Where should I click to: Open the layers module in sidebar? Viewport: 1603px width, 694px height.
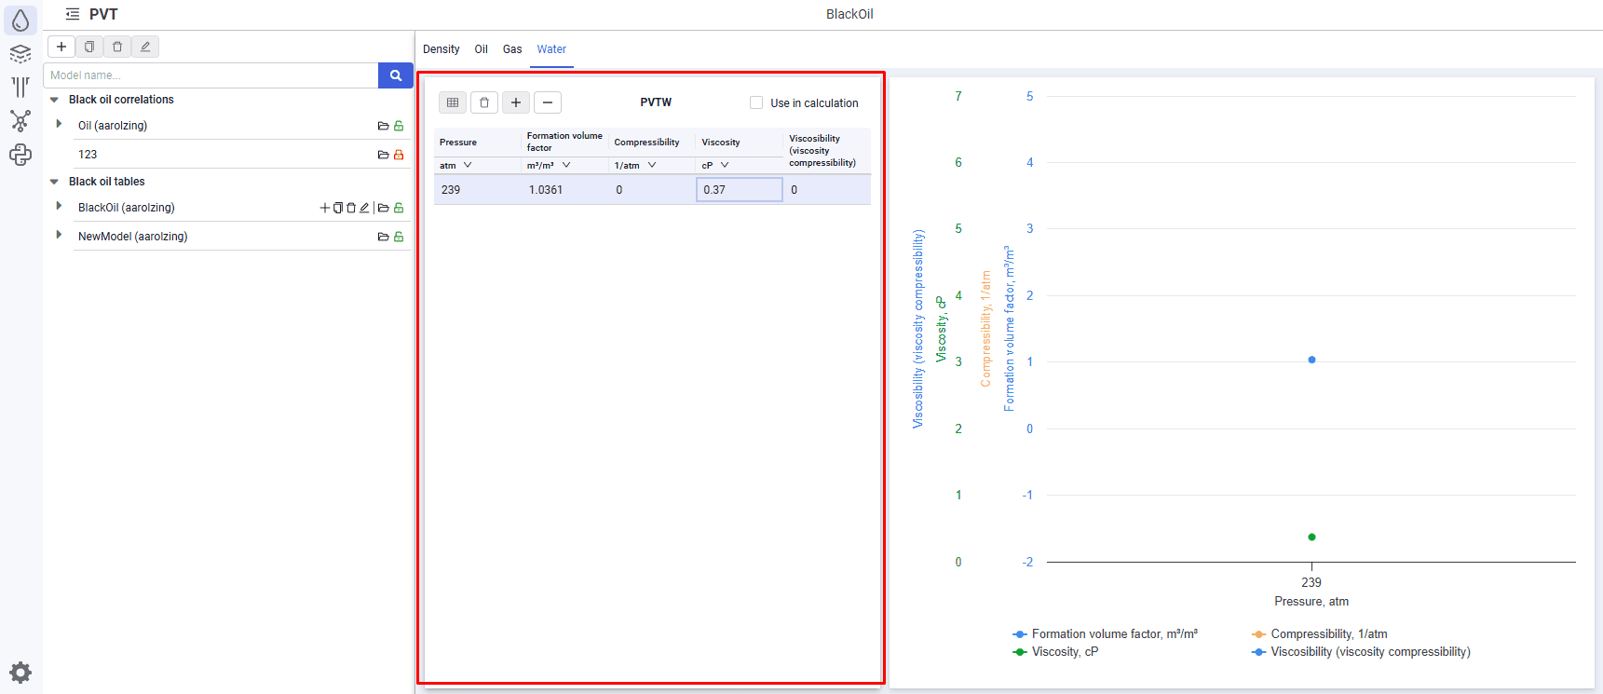coord(20,54)
